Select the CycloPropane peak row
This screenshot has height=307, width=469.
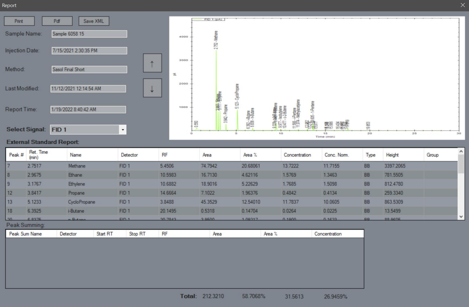point(231,202)
